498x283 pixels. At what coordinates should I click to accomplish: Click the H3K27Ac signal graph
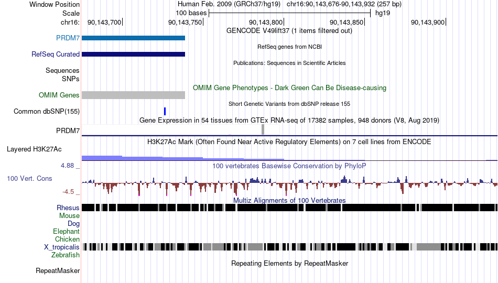coord(290,158)
